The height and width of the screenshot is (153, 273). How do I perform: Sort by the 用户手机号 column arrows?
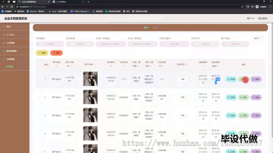[x=70, y=66]
